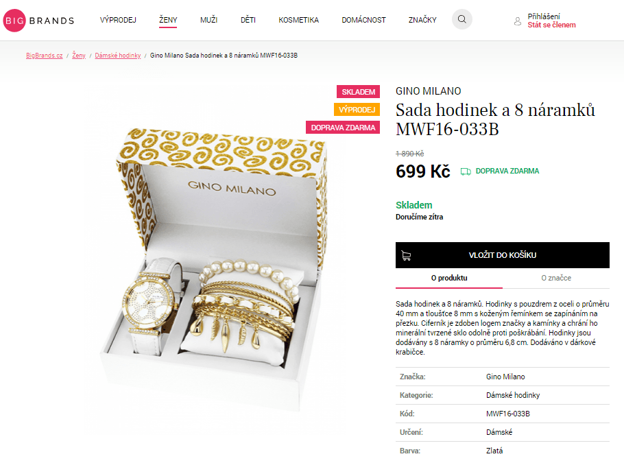This screenshot has height=463, width=624.
Task: Switch to the O značce tab
Action: click(x=556, y=278)
